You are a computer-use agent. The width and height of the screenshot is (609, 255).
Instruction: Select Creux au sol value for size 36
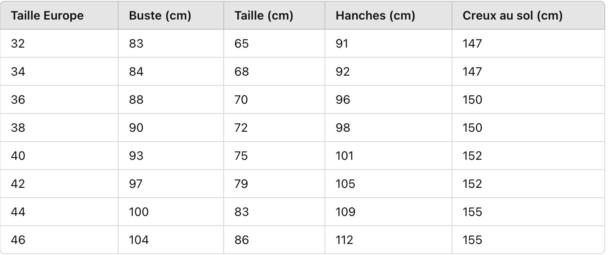472,99
